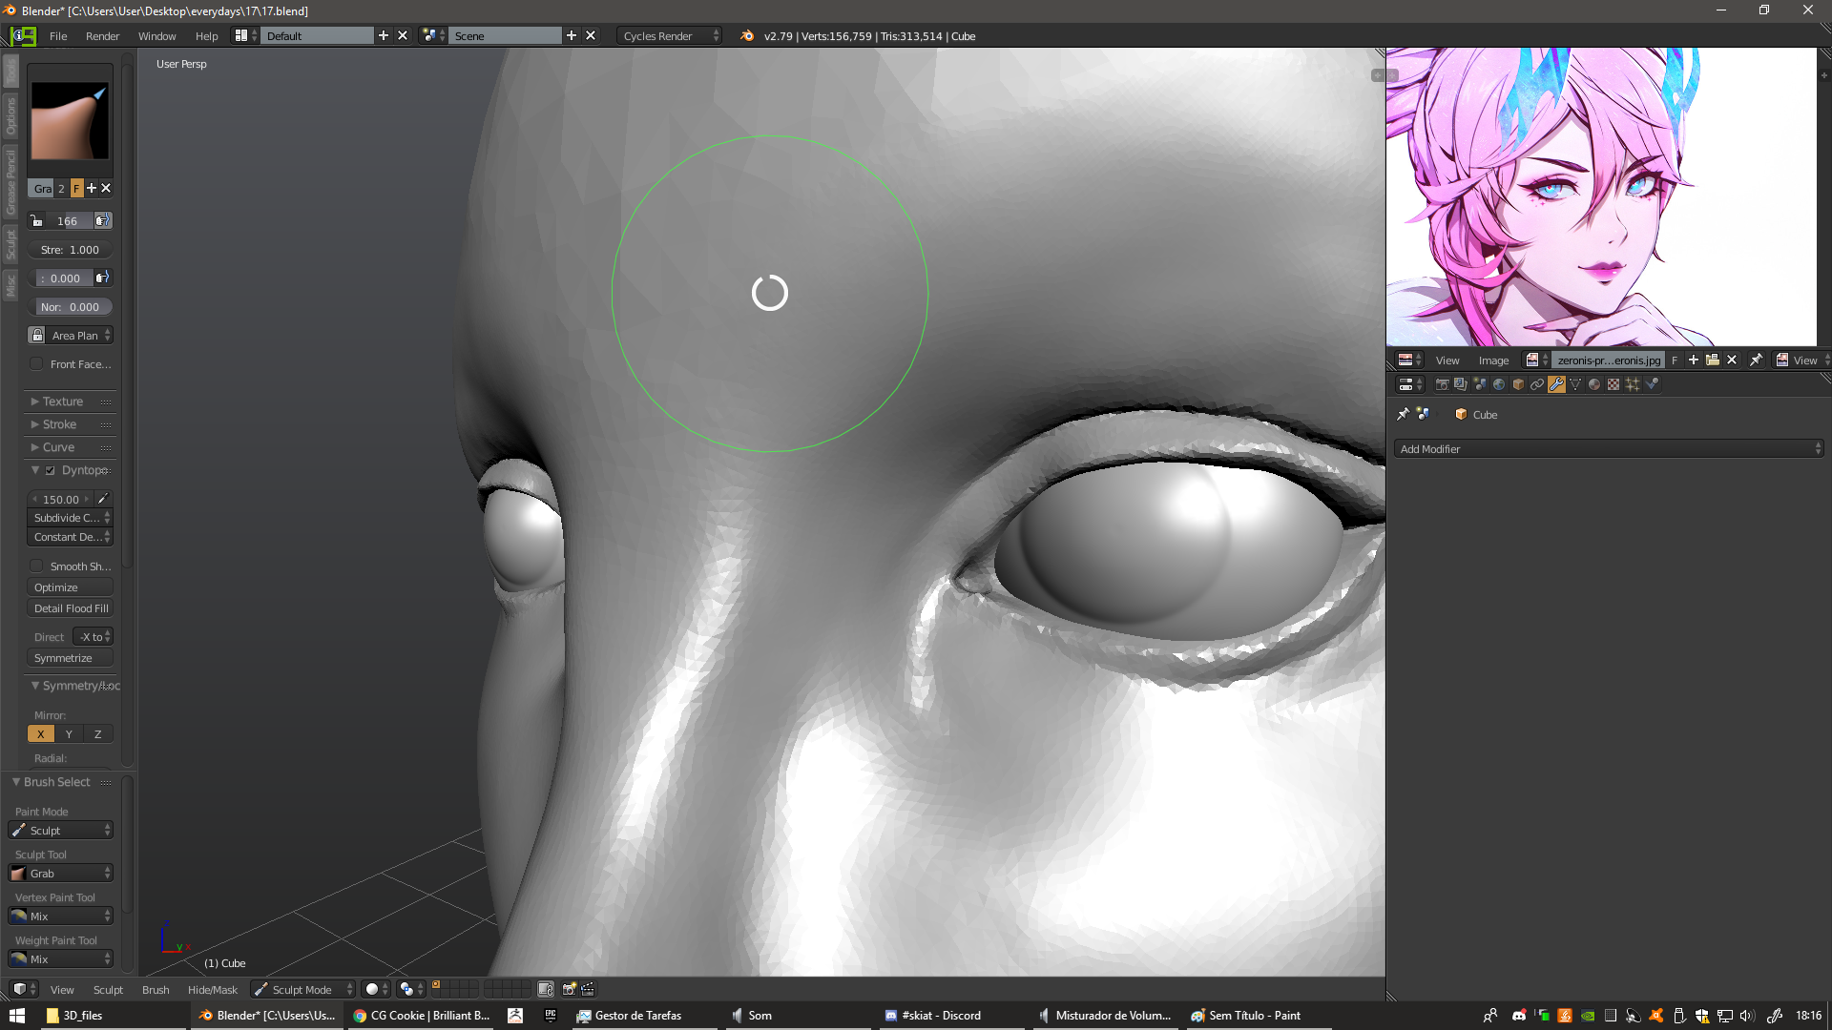Open the Add Modifier dropdown
Image resolution: width=1832 pixels, height=1030 pixels.
pos(1609,448)
